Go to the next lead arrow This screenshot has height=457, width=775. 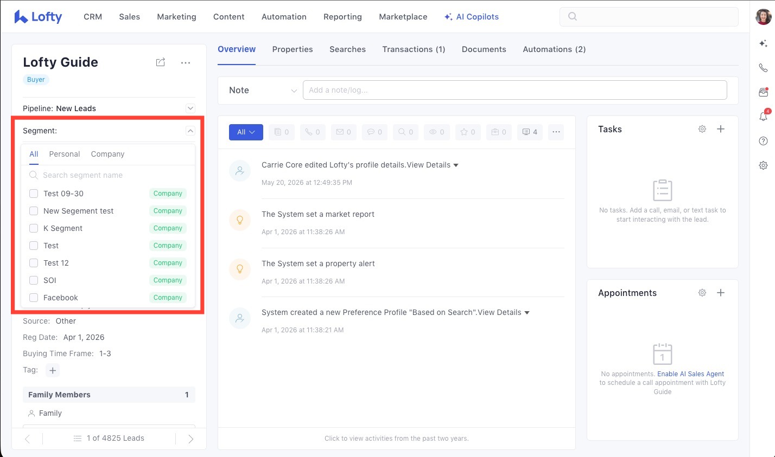tap(190, 439)
